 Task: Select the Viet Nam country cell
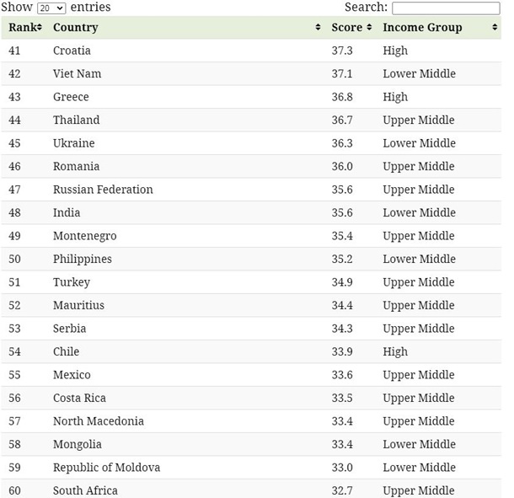(x=78, y=74)
